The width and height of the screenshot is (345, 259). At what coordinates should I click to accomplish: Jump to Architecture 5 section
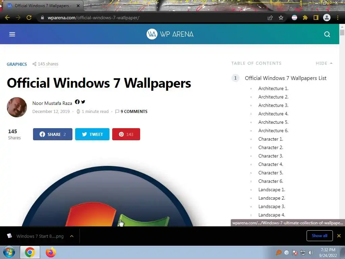(273, 122)
